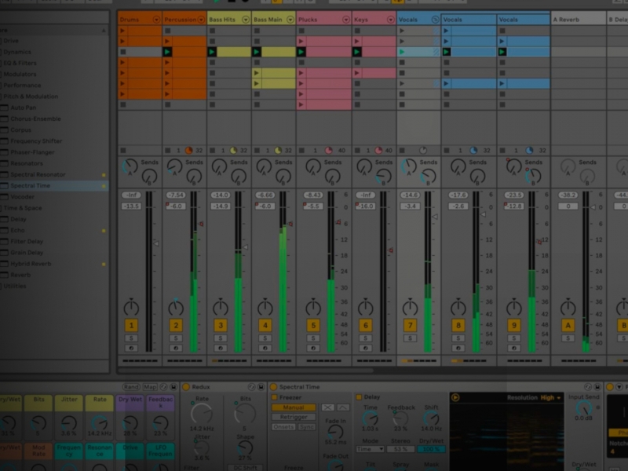The image size is (628, 471).
Task: Adjust the pan knob on track 1
Action: 131,306
